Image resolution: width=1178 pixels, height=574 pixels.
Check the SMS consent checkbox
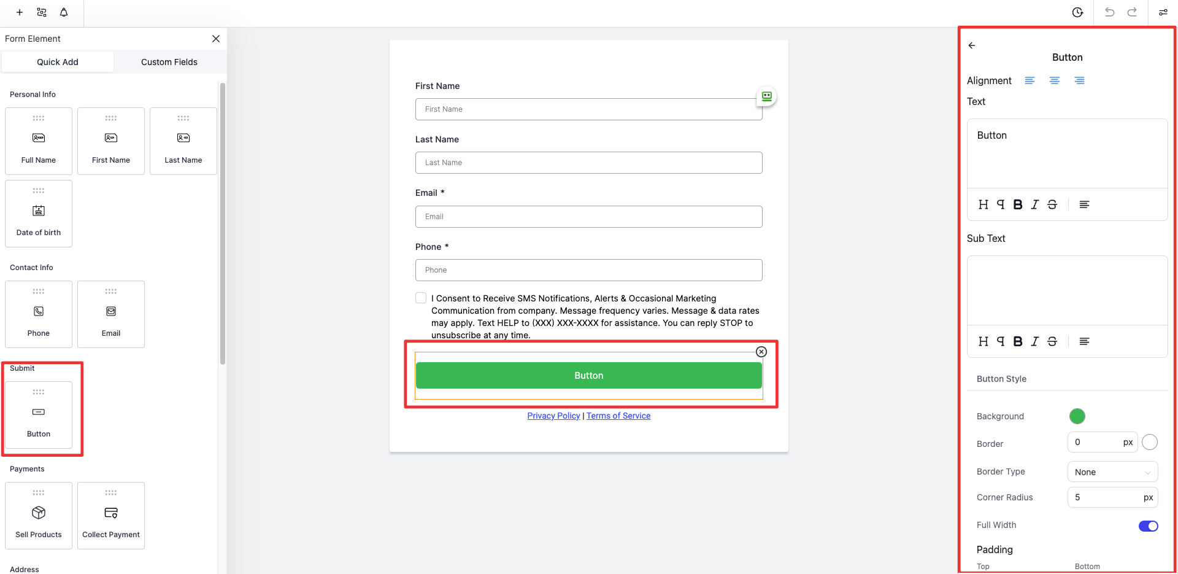click(x=421, y=298)
